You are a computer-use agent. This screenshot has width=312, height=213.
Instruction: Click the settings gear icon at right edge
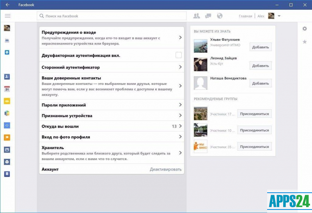click(305, 28)
